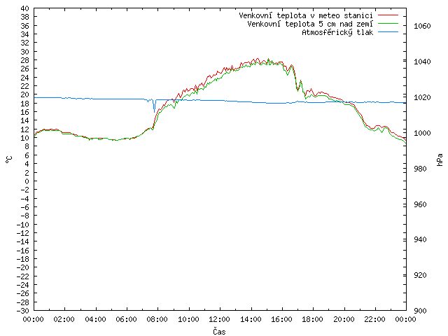Click the left axis value '10'
The width and height of the screenshot is (448, 336).
[x=25, y=138]
